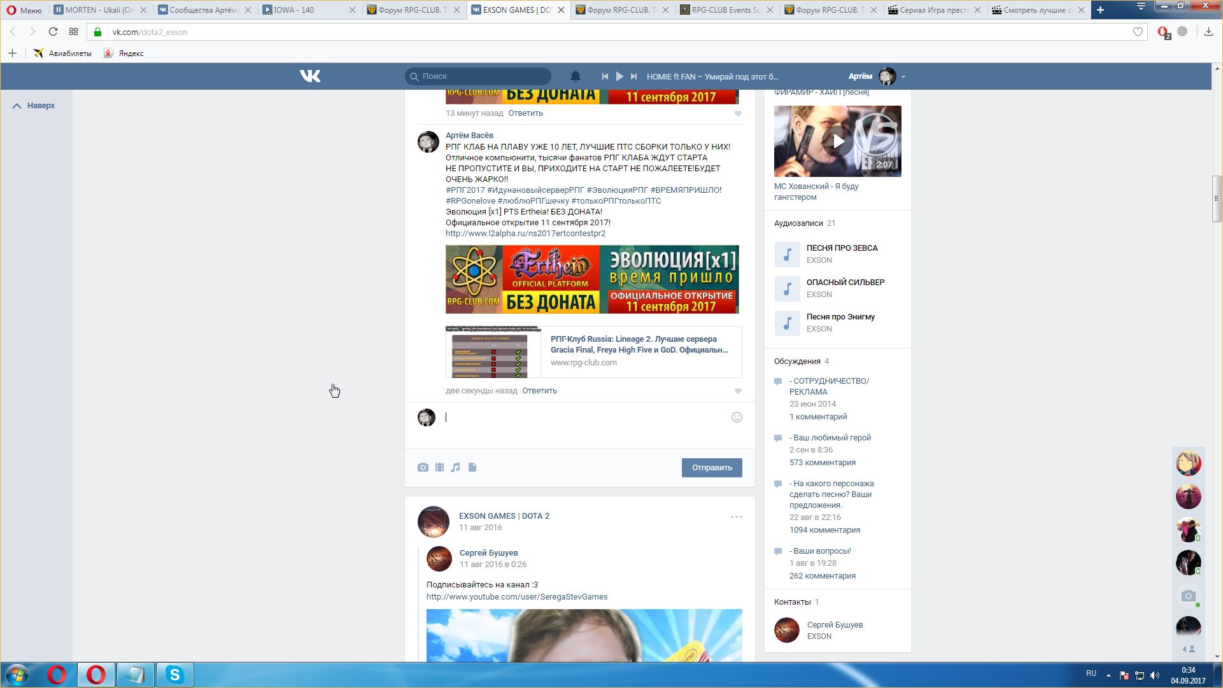Open the Авиабилеты bookmark

(x=63, y=53)
